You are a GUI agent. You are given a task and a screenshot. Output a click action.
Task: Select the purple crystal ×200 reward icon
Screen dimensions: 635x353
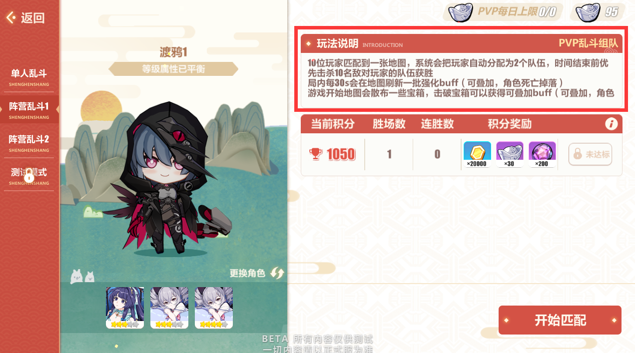[x=542, y=154]
